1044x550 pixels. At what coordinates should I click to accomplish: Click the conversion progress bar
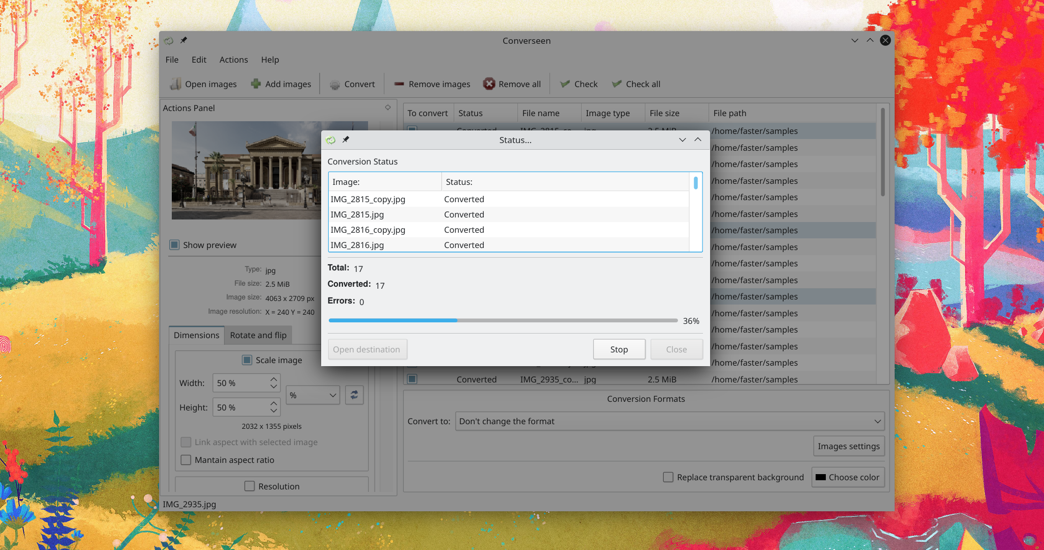503,320
